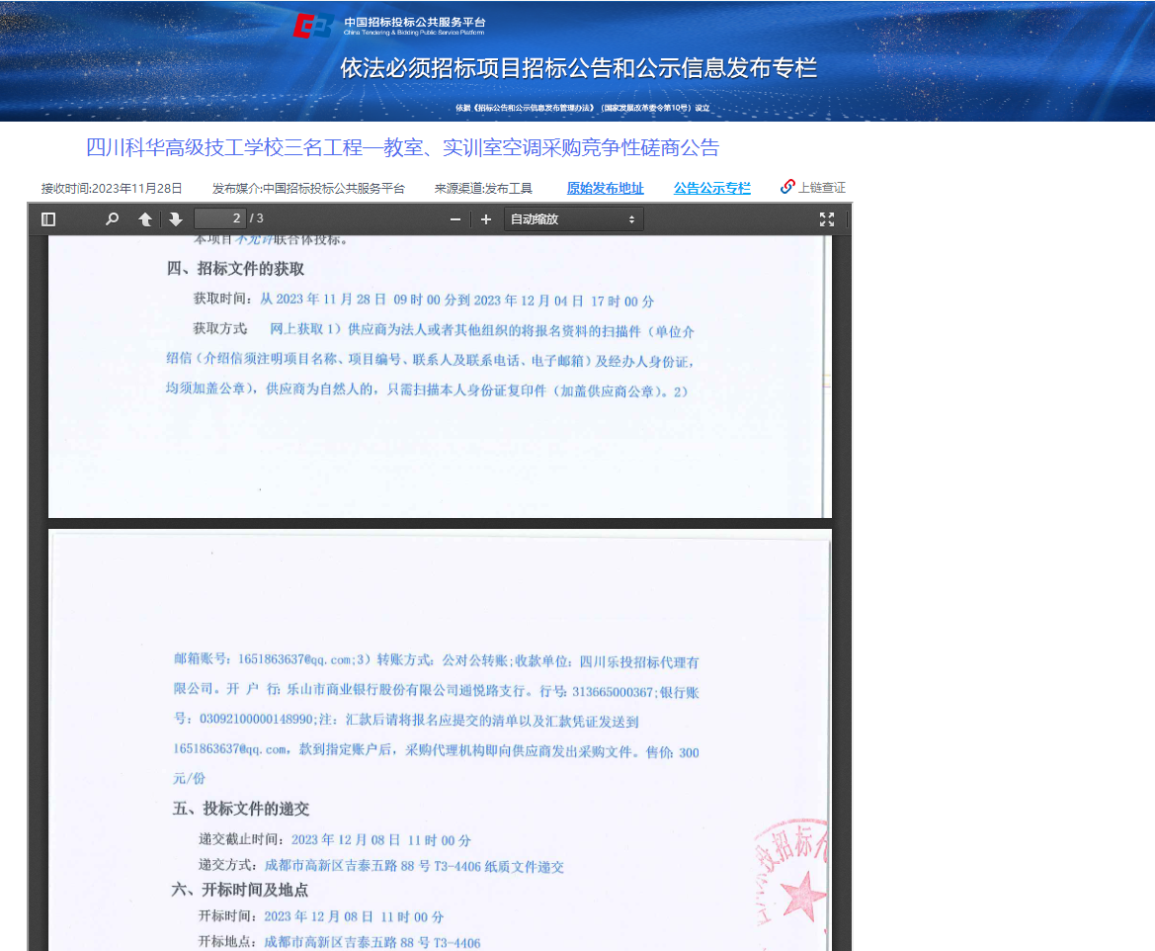The image size is (1155, 951).
Task: Click the red company seal stamp
Action: point(792,883)
